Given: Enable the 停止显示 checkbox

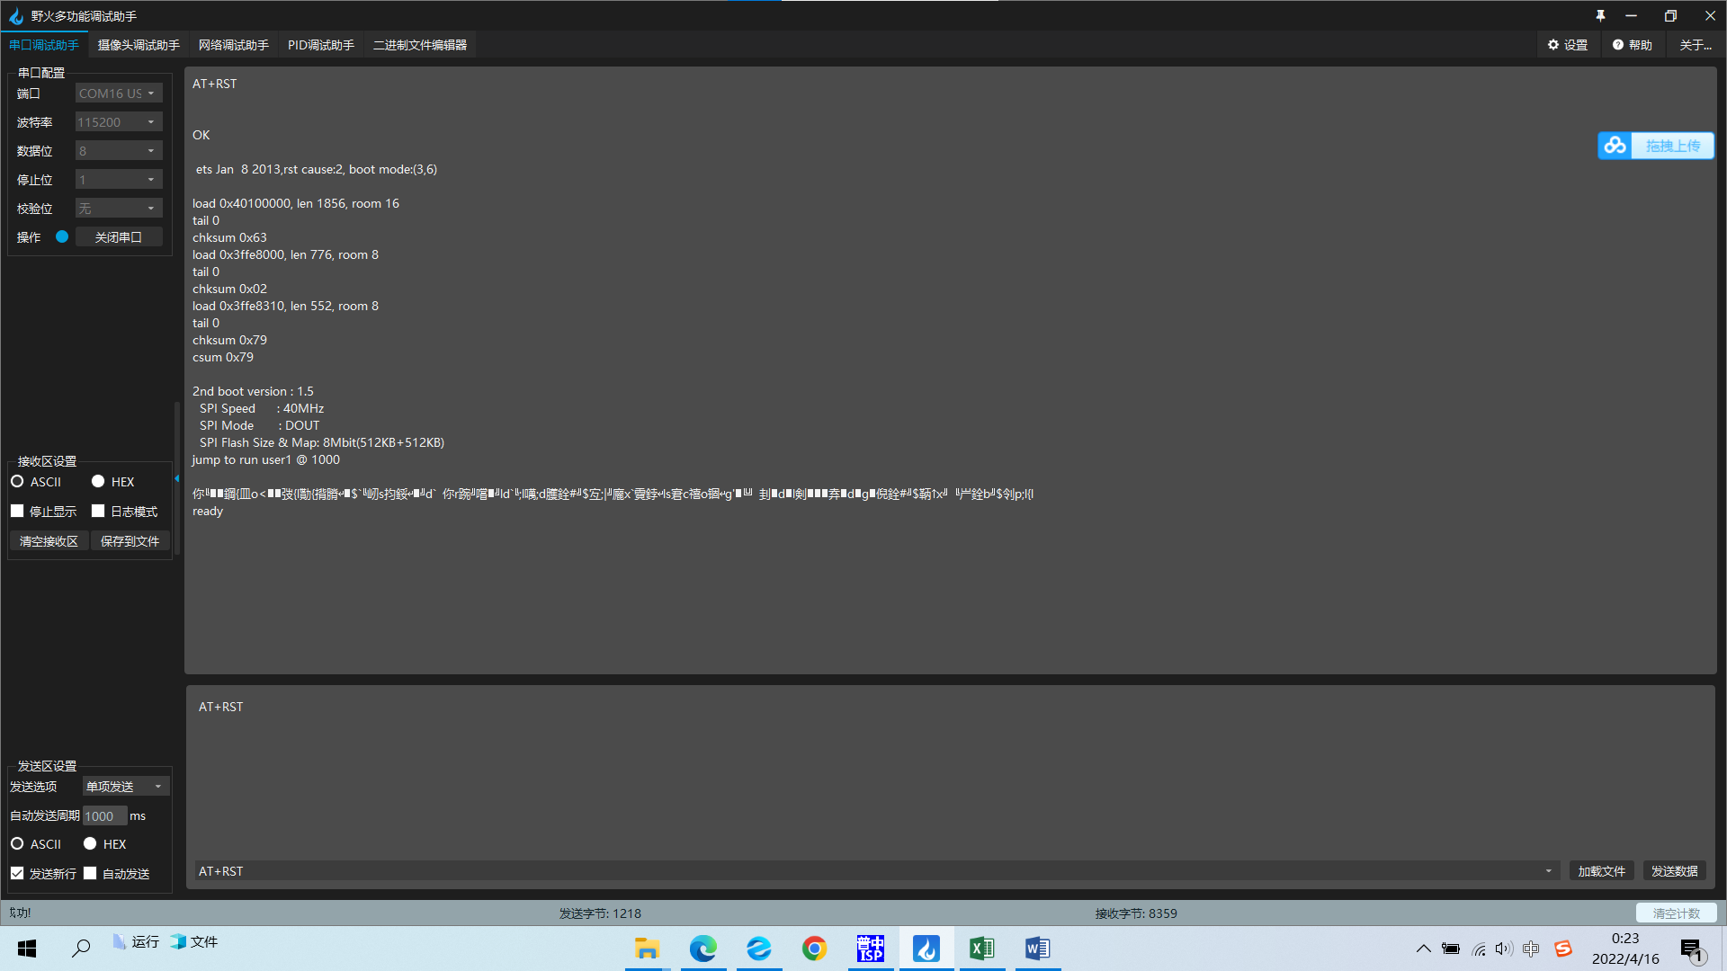Looking at the screenshot, I should [x=17, y=511].
